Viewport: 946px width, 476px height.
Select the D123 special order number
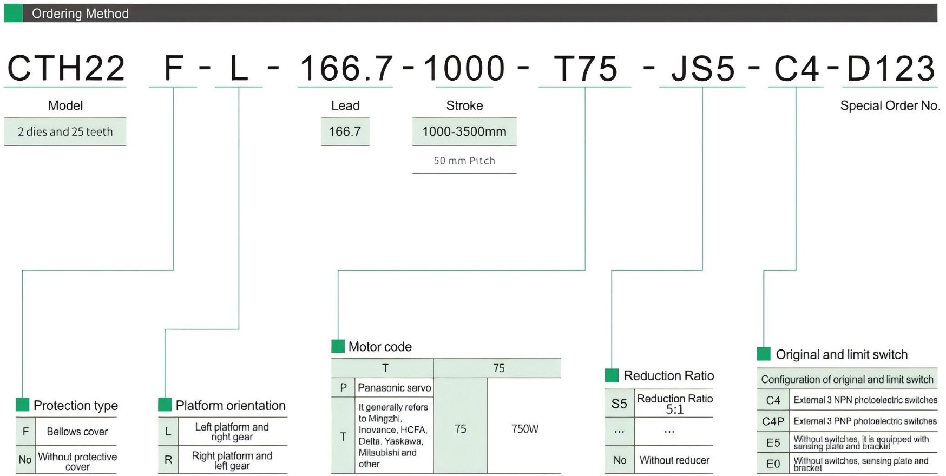click(x=890, y=69)
